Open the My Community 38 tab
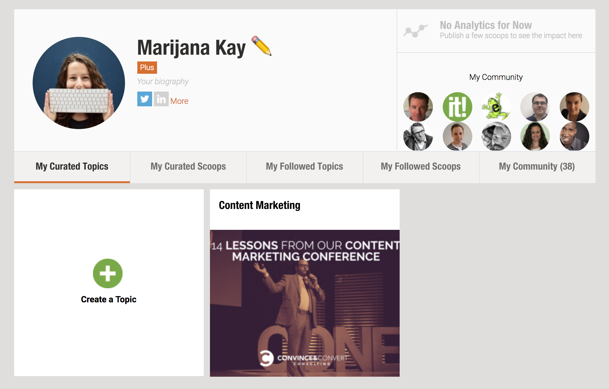 click(536, 167)
